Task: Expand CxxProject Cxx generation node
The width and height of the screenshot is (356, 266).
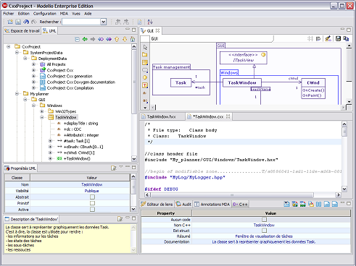Action: click(x=33, y=76)
